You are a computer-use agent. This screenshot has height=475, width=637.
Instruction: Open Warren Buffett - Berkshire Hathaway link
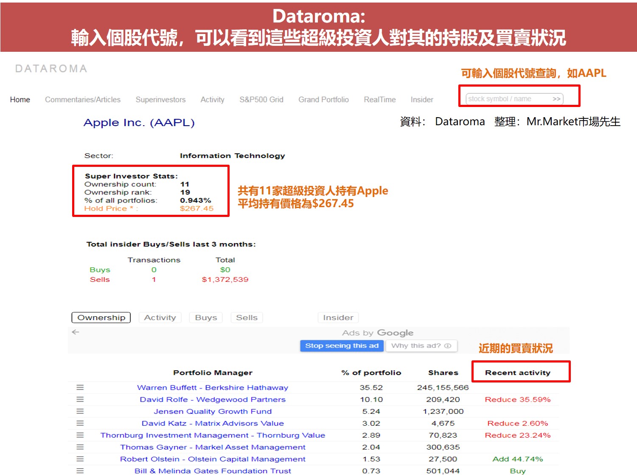(213, 388)
